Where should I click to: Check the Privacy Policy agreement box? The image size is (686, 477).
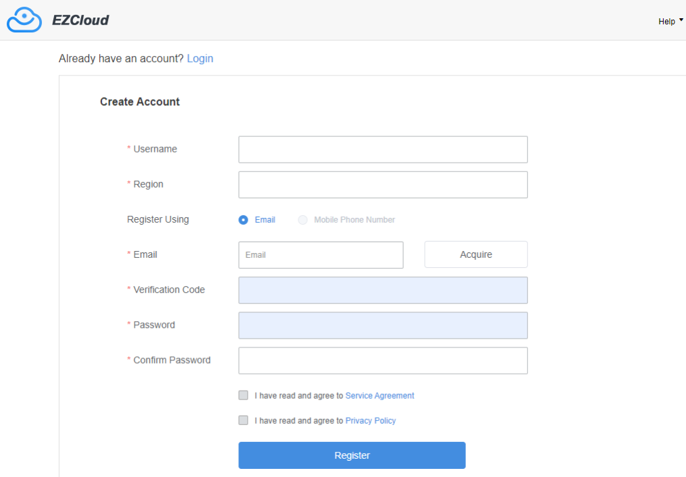pyautogui.click(x=243, y=420)
